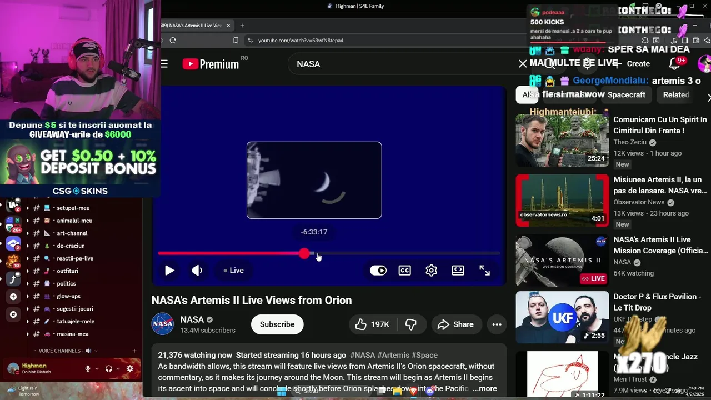The width and height of the screenshot is (711, 400).
Task: Click the red video progress scrubber
Action: [x=304, y=254]
